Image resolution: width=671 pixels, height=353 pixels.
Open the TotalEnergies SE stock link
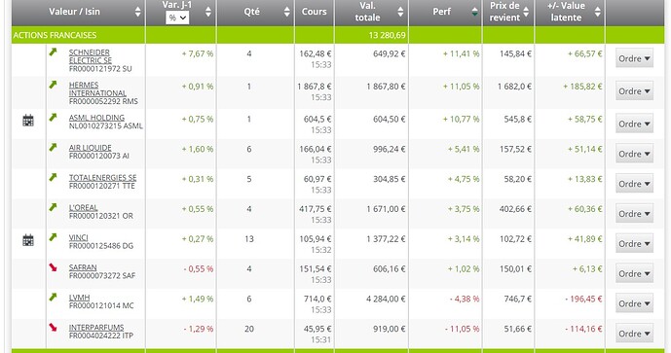point(102,177)
